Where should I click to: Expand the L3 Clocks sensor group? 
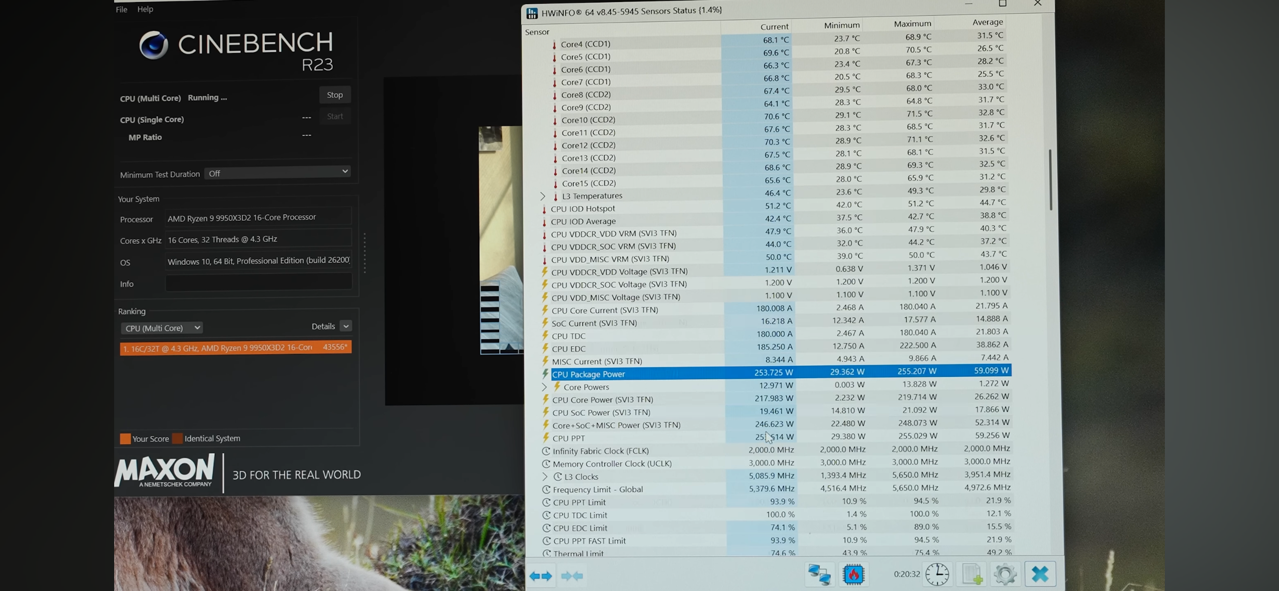tap(545, 476)
